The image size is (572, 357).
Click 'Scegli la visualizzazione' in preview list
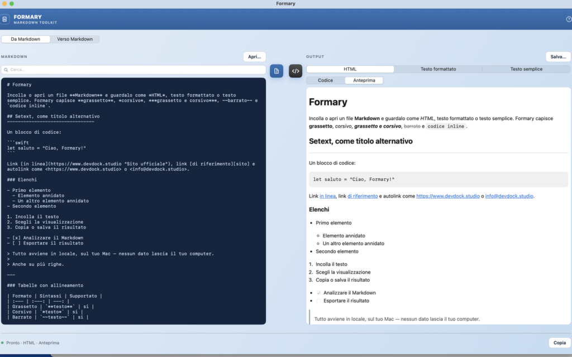point(343,272)
